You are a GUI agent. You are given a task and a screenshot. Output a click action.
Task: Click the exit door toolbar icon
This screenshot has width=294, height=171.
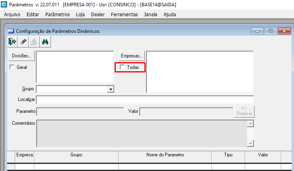click(12, 42)
